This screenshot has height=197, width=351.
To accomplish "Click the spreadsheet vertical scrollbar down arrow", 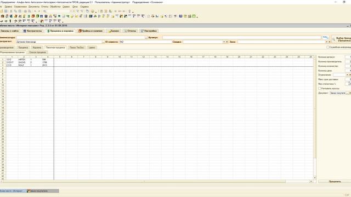I will [x=315, y=178].
